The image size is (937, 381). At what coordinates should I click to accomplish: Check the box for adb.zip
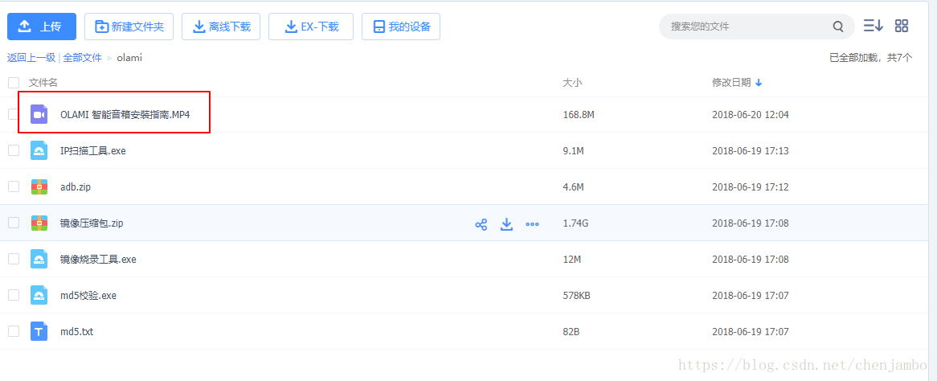(14, 186)
